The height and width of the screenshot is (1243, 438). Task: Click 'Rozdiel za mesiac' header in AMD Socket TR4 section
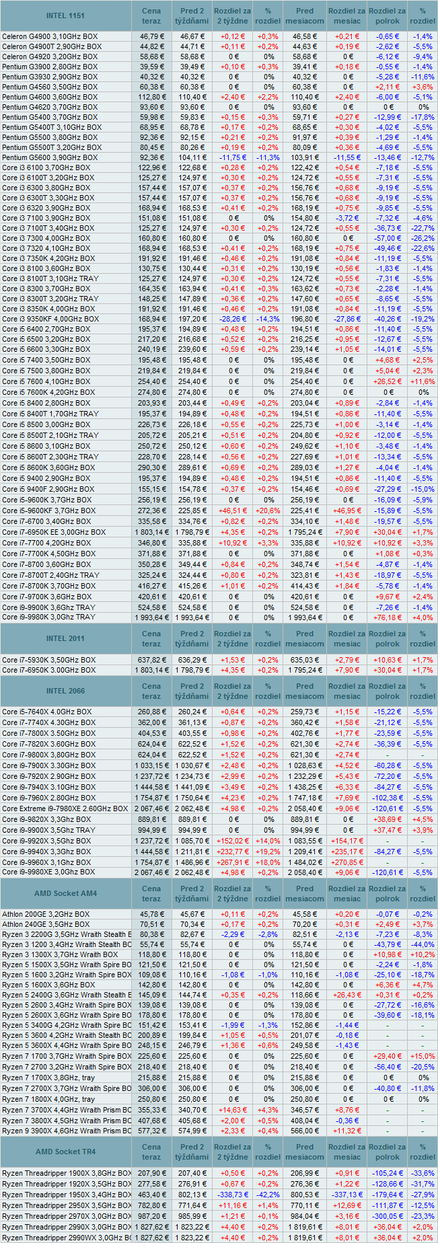pyautogui.click(x=346, y=1152)
